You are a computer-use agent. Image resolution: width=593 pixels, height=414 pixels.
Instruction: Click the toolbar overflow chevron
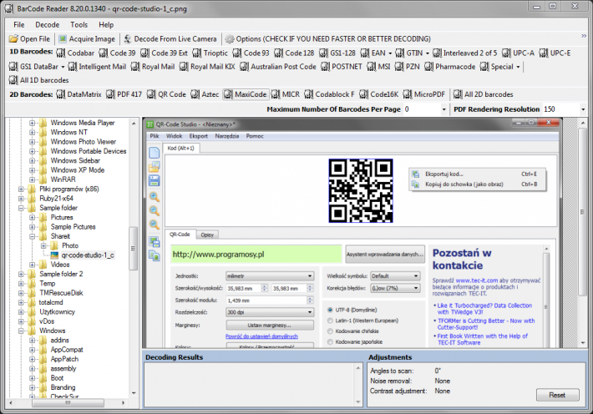(x=584, y=36)
